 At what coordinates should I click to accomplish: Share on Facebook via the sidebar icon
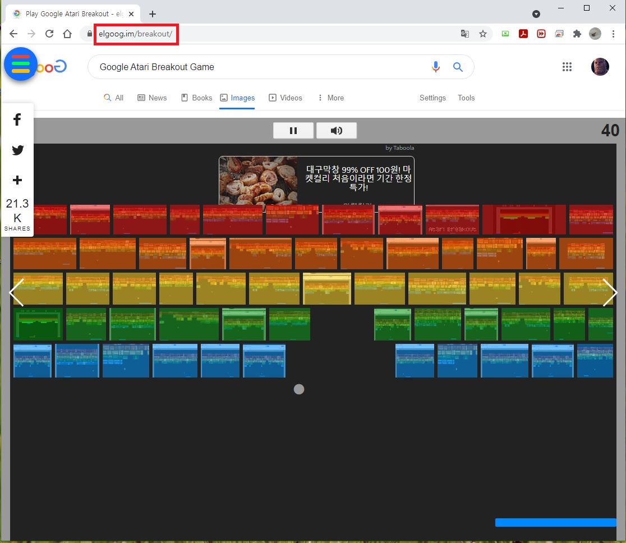(17, 119)
